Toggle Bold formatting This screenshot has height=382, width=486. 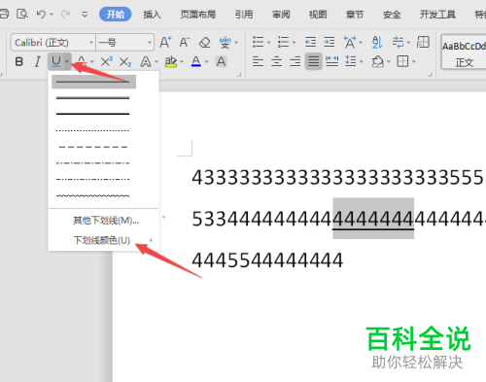(x=19, y=61)
